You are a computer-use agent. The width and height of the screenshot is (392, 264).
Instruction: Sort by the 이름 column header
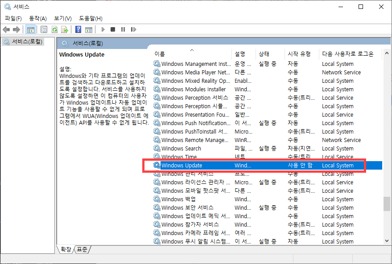point(192,54)
